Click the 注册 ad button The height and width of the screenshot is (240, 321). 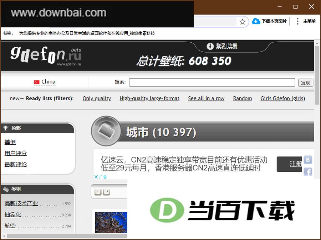289,164
